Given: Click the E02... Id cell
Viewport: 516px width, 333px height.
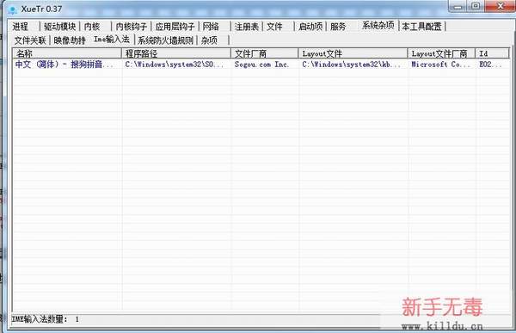Looking at the screenshot, I should pyautogui.click(x=491, y=65).
